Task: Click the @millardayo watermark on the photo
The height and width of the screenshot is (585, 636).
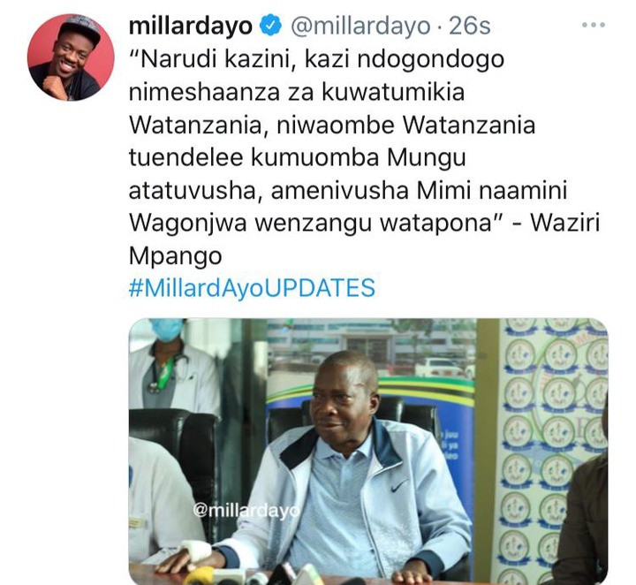Action: click(x=246, y=511)
